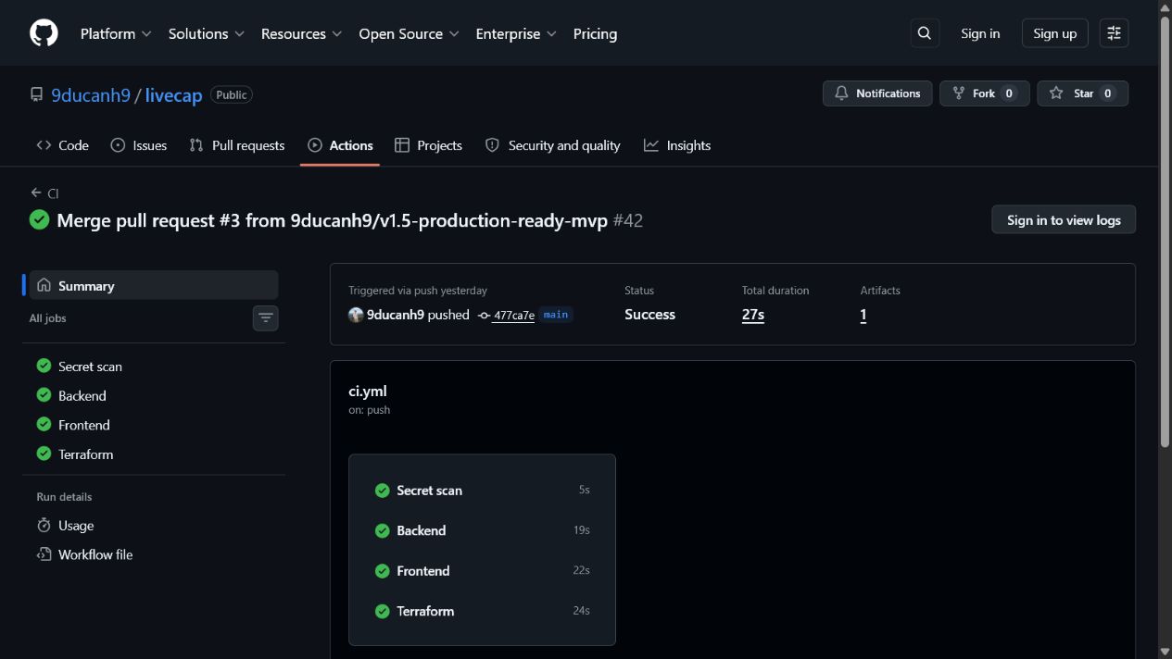Click the back arrow to CI

pyautogui.click(x=36, y=193)
